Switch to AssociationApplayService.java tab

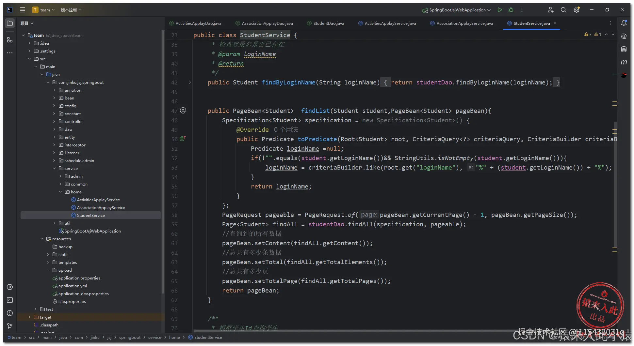point(462,23)
